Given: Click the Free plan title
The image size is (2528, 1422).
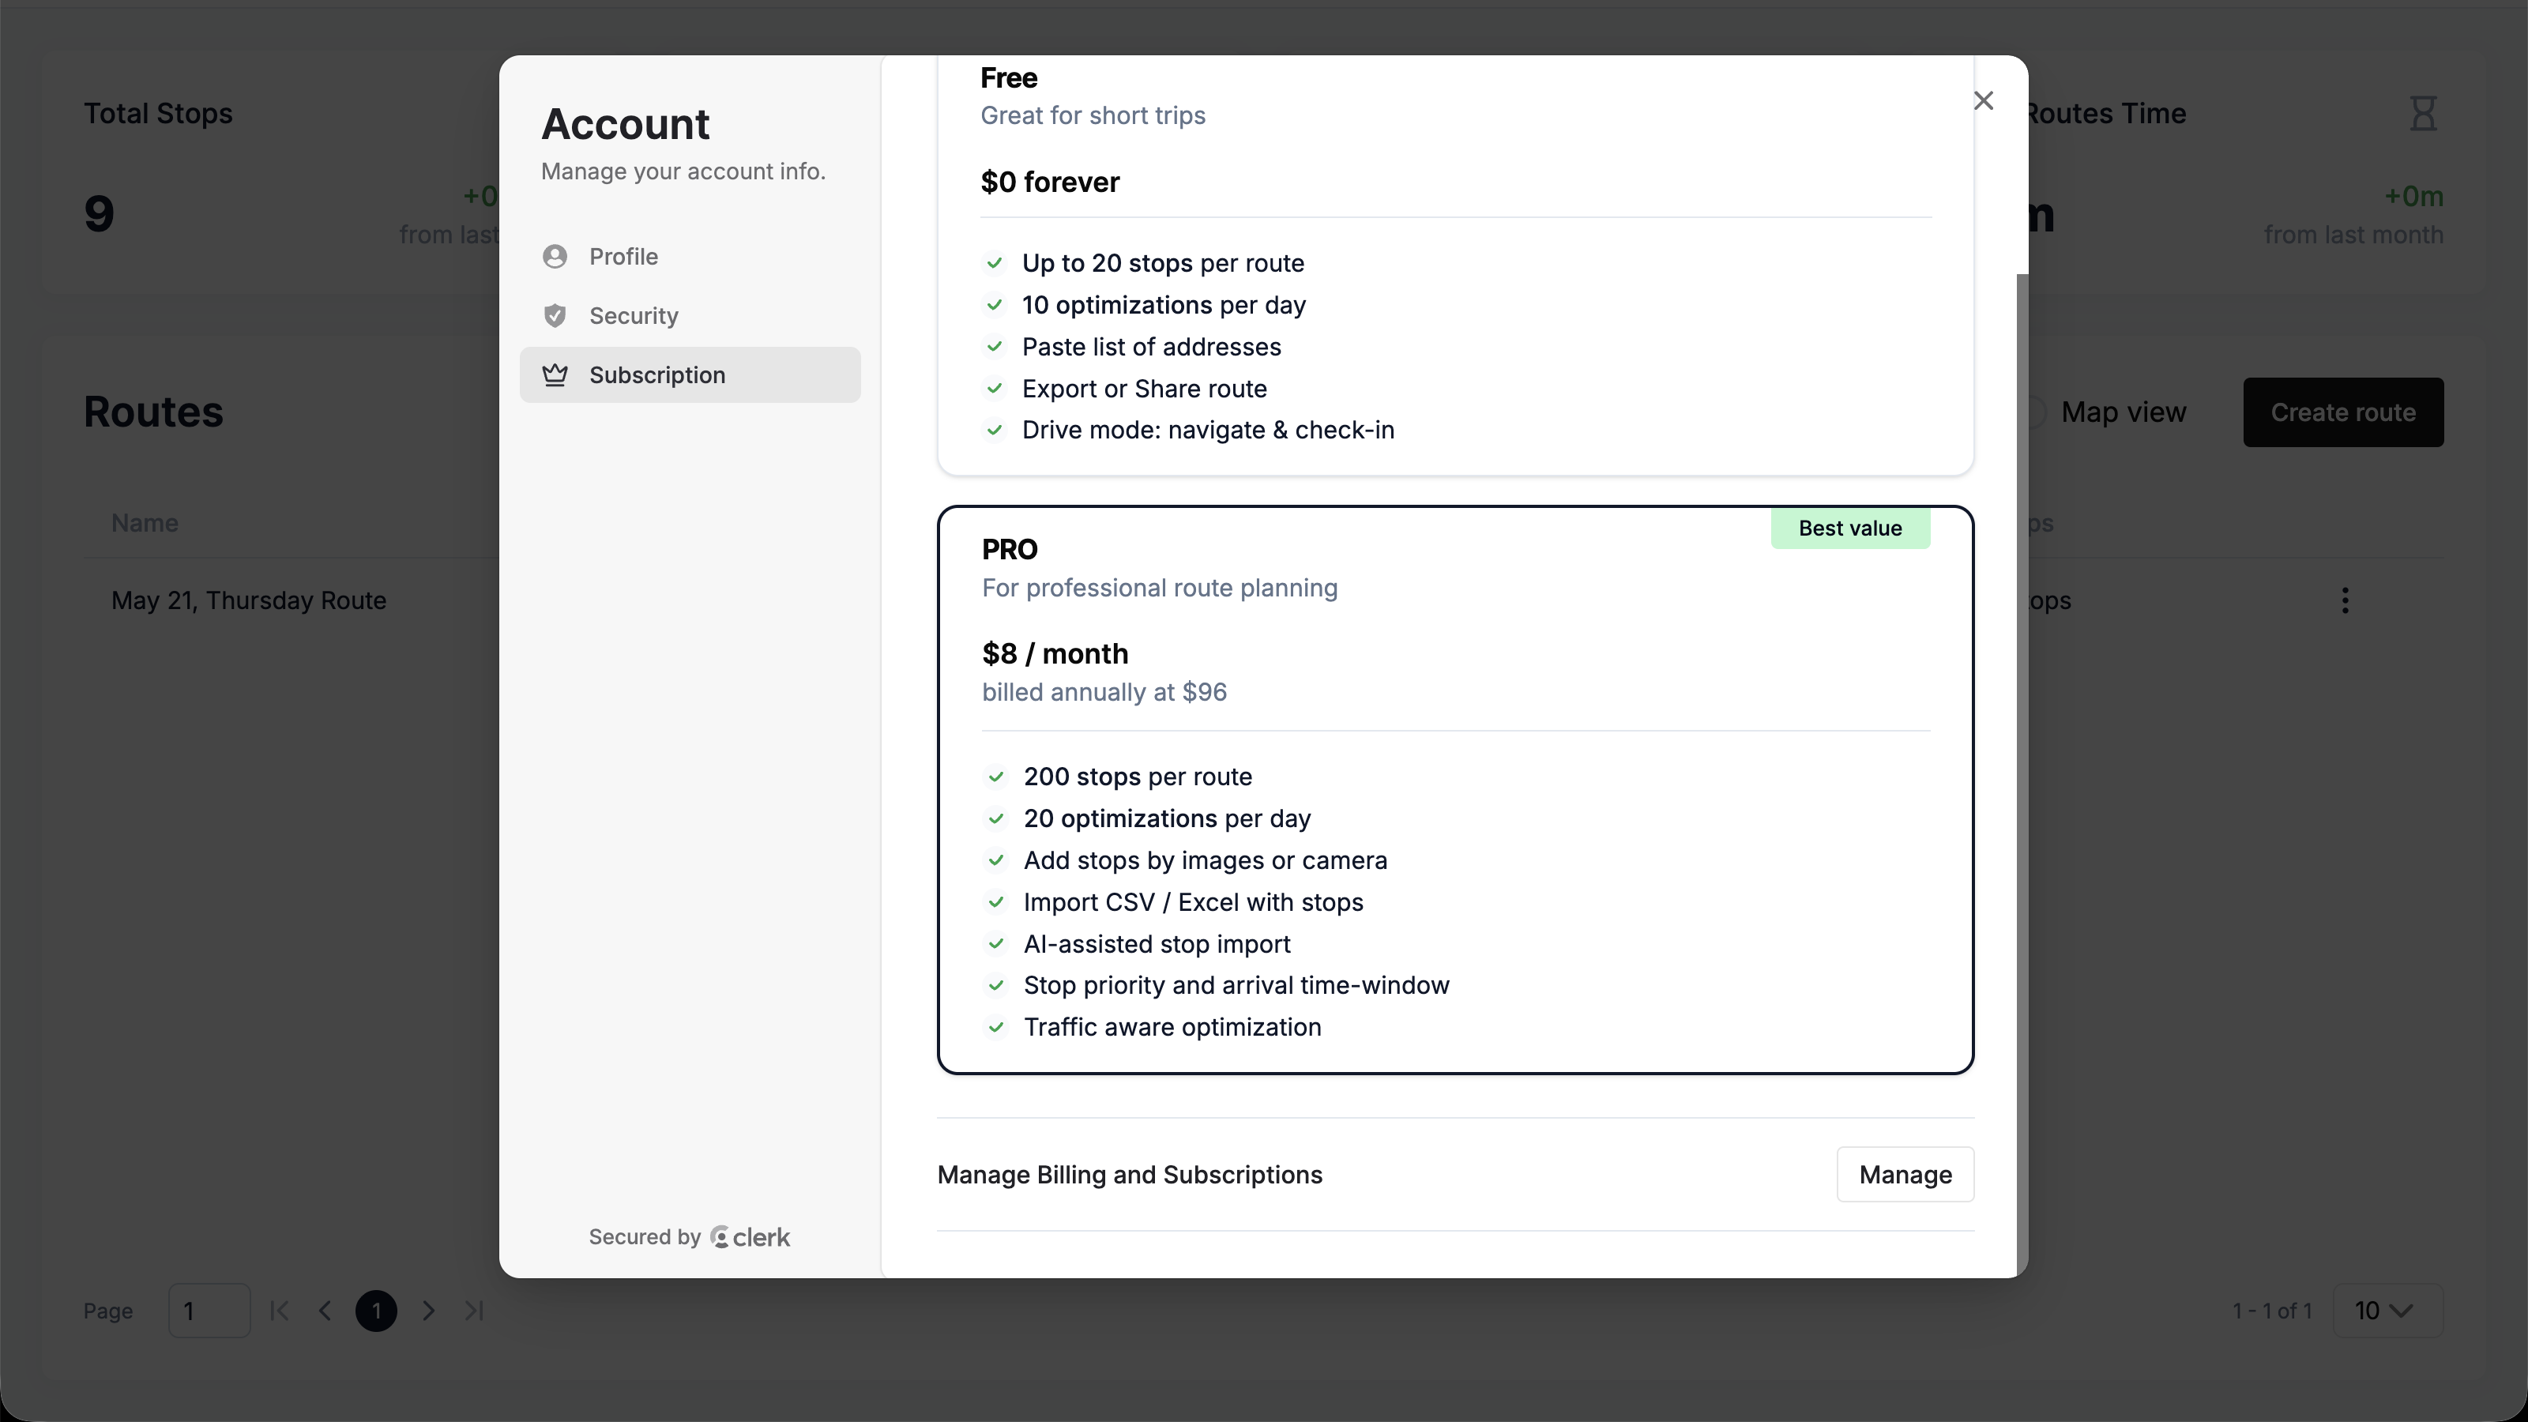Looking at the screenshot, I should (x=1008, y=78).
